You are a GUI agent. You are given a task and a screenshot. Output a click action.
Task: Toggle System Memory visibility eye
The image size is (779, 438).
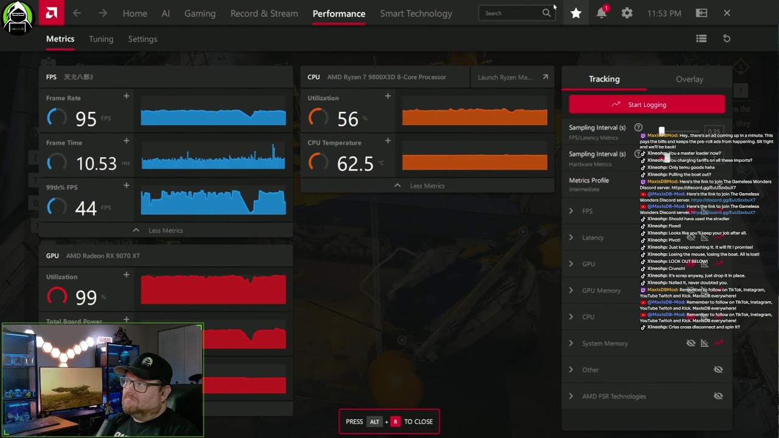(691, 343)
